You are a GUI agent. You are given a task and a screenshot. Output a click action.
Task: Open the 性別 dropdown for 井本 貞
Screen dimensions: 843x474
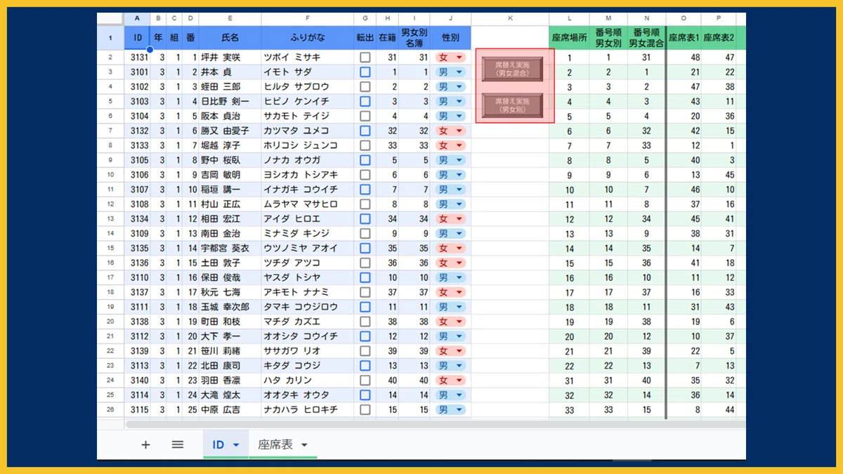459,72
